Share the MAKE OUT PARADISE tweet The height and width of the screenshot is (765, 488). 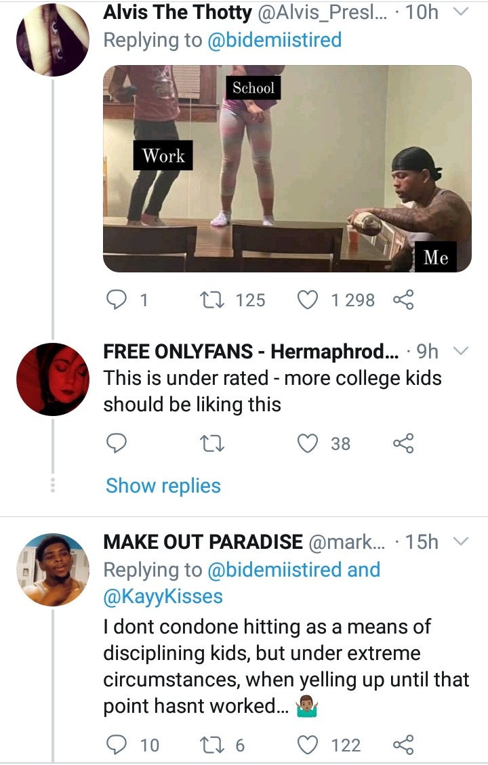403,745
